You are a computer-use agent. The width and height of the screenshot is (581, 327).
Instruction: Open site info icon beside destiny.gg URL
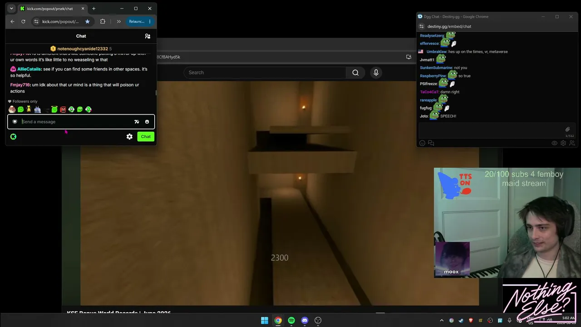coord(421,26)
